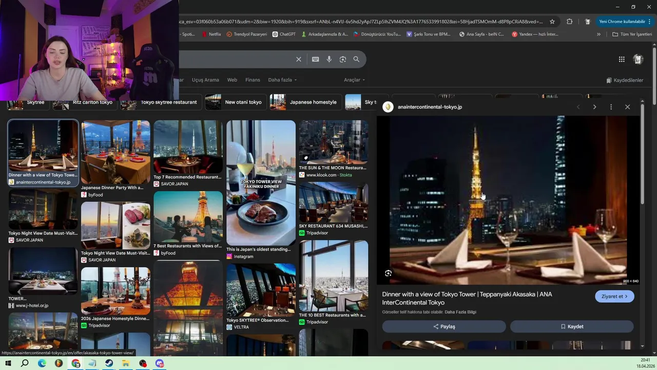Open Daha Fazla Bilgi copyright link
The height and width of the screenshot is (370, 657).
point(460,312)
